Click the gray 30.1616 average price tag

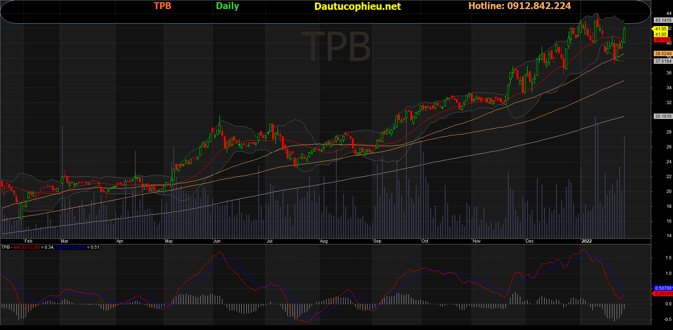pos(663,116)
